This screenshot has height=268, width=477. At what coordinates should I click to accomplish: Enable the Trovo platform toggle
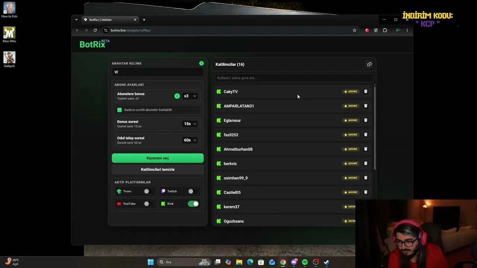[149, 191]
